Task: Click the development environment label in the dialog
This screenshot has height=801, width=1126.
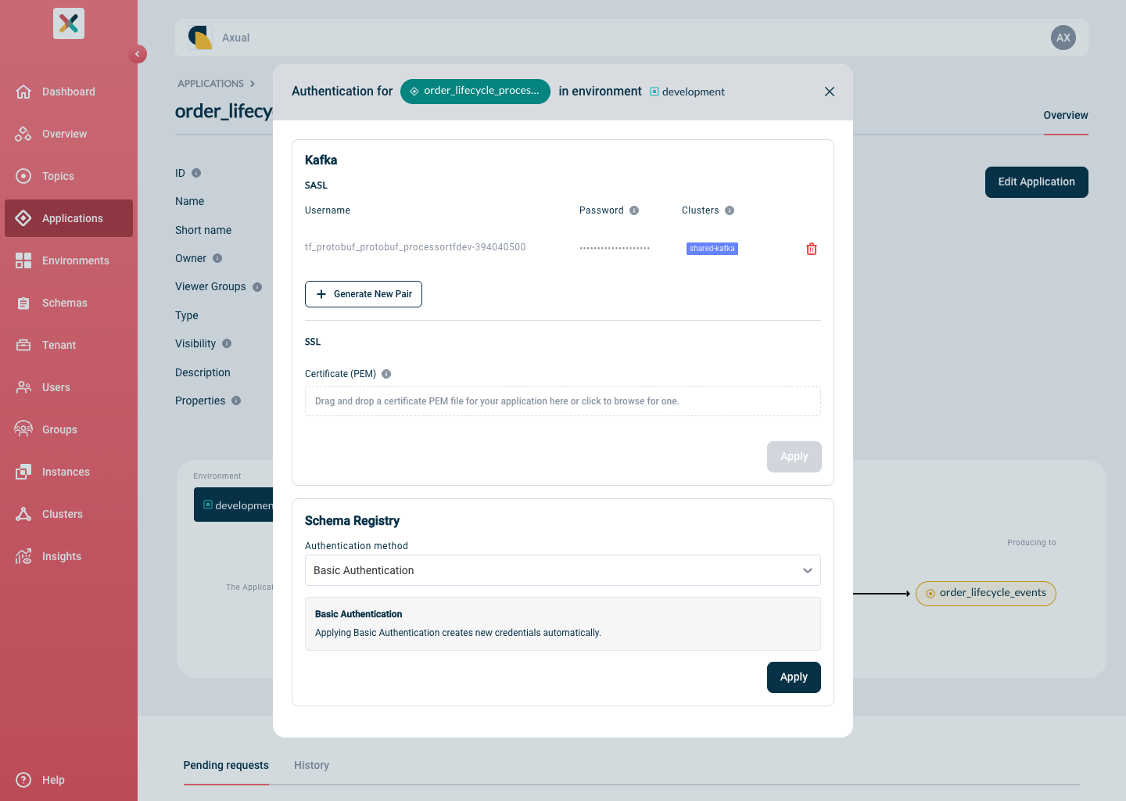Action: [x=687, y=92]
